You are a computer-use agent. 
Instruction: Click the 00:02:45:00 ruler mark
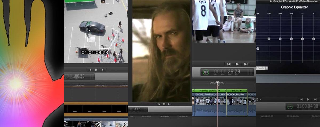point(165,116)
